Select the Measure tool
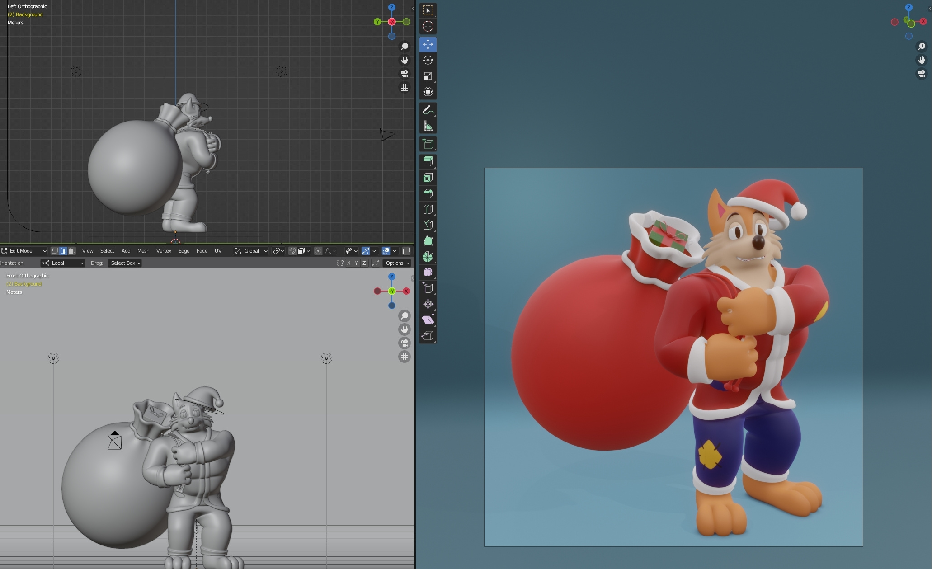This screenshot has width=932, height=569. 428,126
